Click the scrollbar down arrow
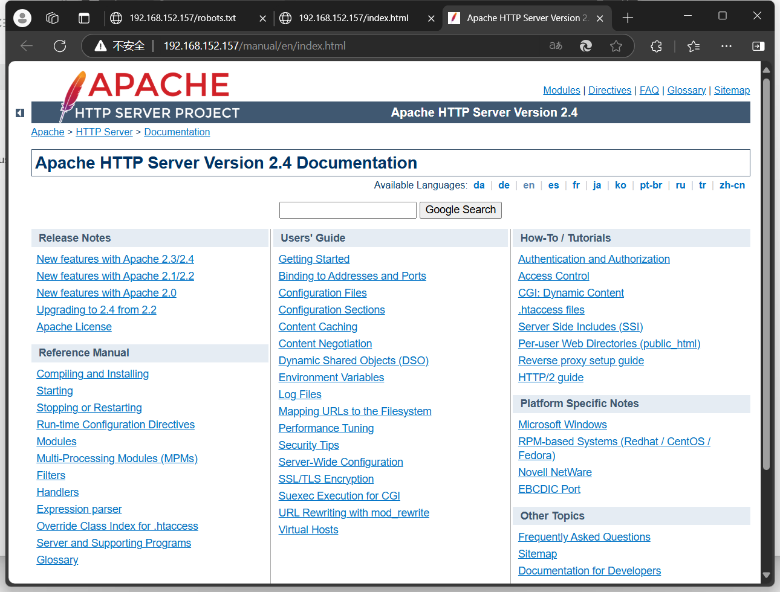Screen dimensions: 780x592 pos(766,575)
